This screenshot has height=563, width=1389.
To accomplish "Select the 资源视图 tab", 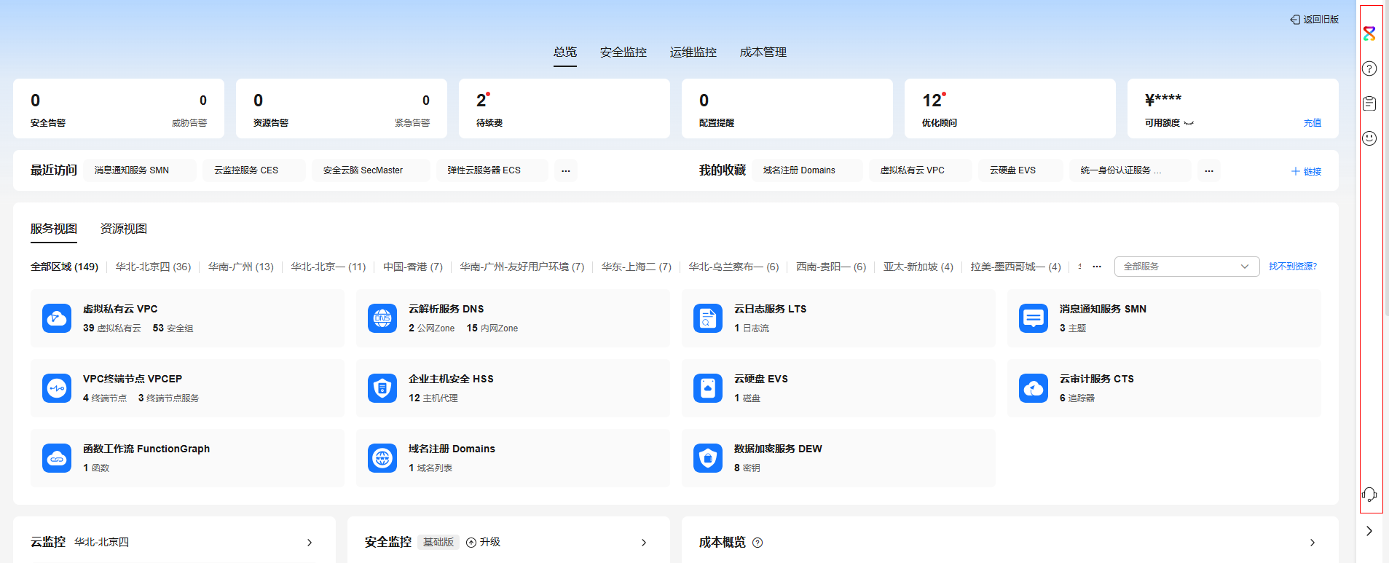I will pos(124,229).
